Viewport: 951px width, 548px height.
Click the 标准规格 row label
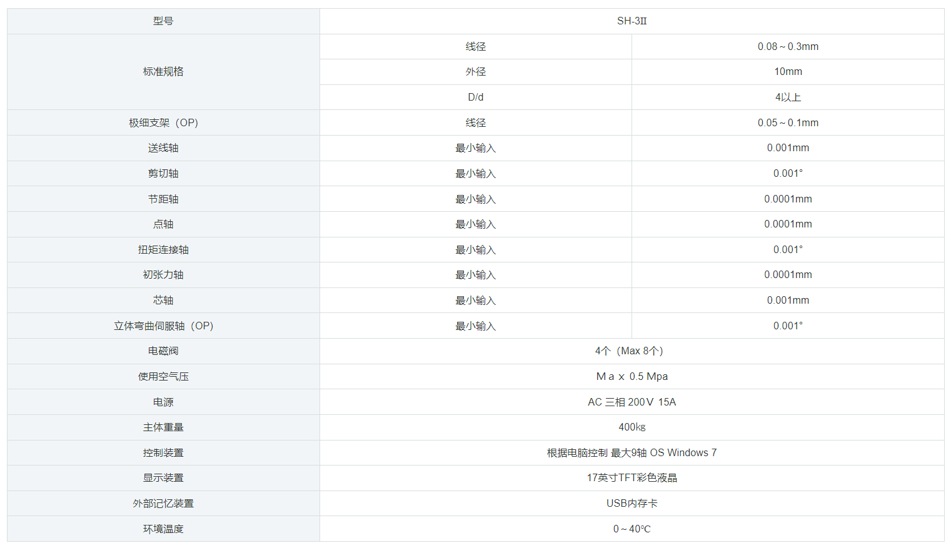(163, 72)
